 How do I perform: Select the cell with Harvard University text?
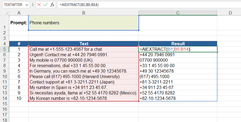[x=84, y=76]
